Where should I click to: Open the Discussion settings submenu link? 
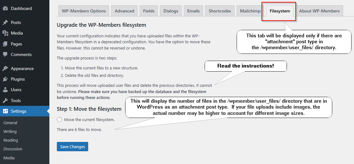[13, 149]
